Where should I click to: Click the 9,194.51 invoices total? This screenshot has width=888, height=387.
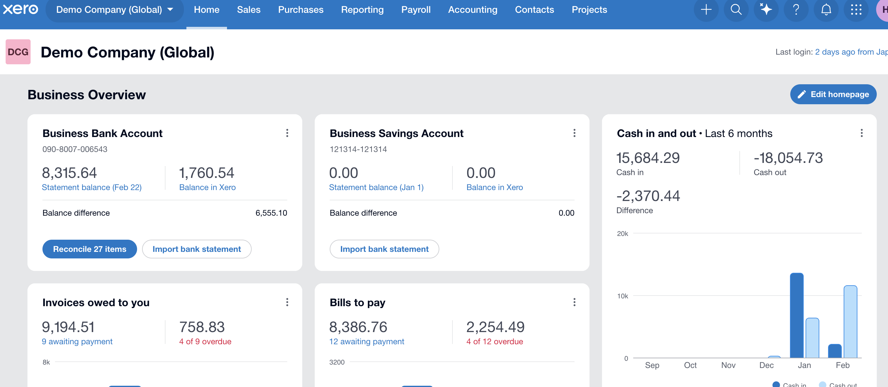(68, 327)
